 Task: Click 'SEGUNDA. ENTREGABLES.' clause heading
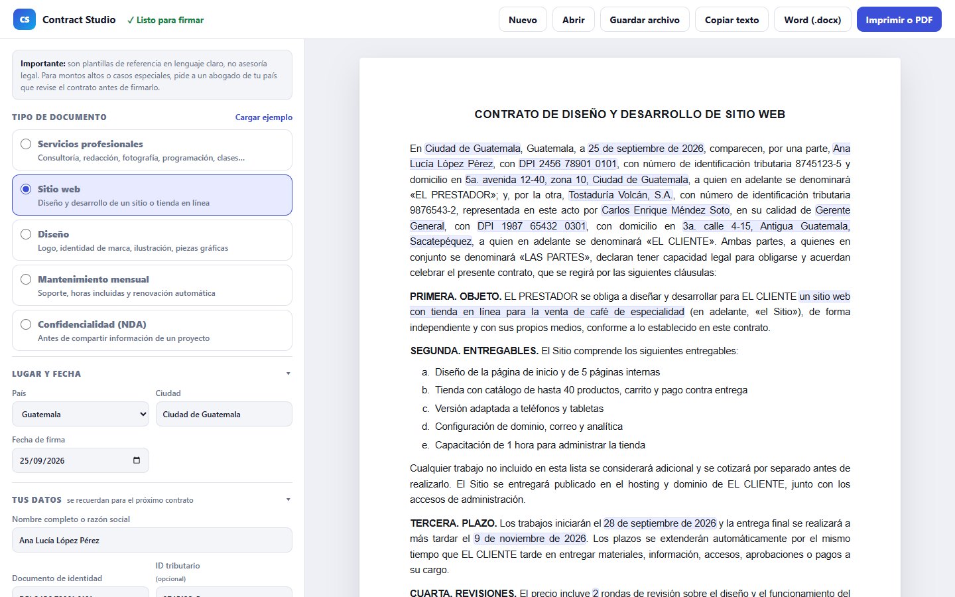click(x=474, y=351)
